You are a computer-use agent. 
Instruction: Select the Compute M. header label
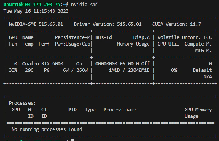[198, 44]
